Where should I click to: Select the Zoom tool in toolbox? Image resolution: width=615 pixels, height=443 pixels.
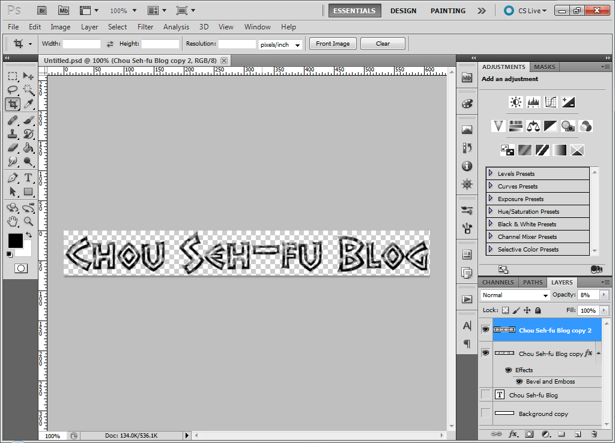click(x=28, y=221)
